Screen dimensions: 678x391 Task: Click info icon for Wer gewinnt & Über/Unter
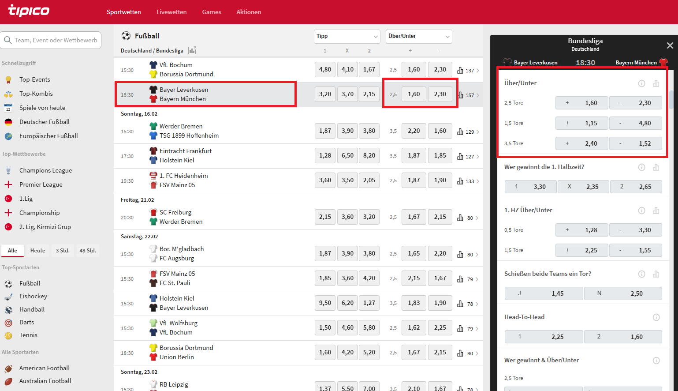656,361
